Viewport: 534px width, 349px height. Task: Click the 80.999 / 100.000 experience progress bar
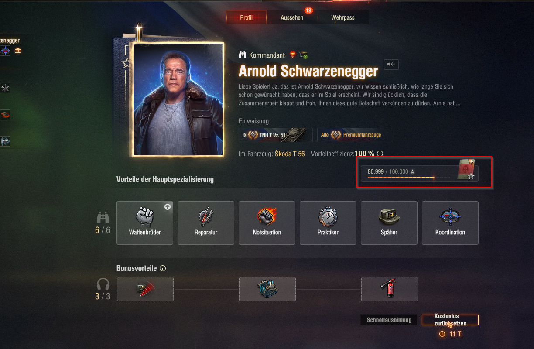[x=409, y=173]
